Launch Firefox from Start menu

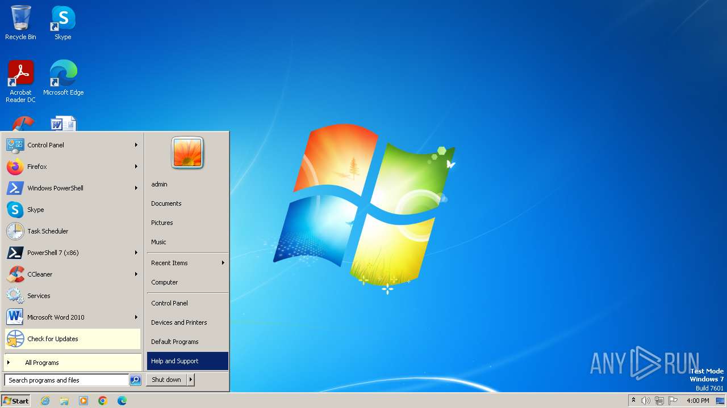pos(73,167)
